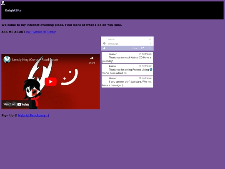
Task: Click 'If you see me, don't just stare' message
Action: (127, 83)
